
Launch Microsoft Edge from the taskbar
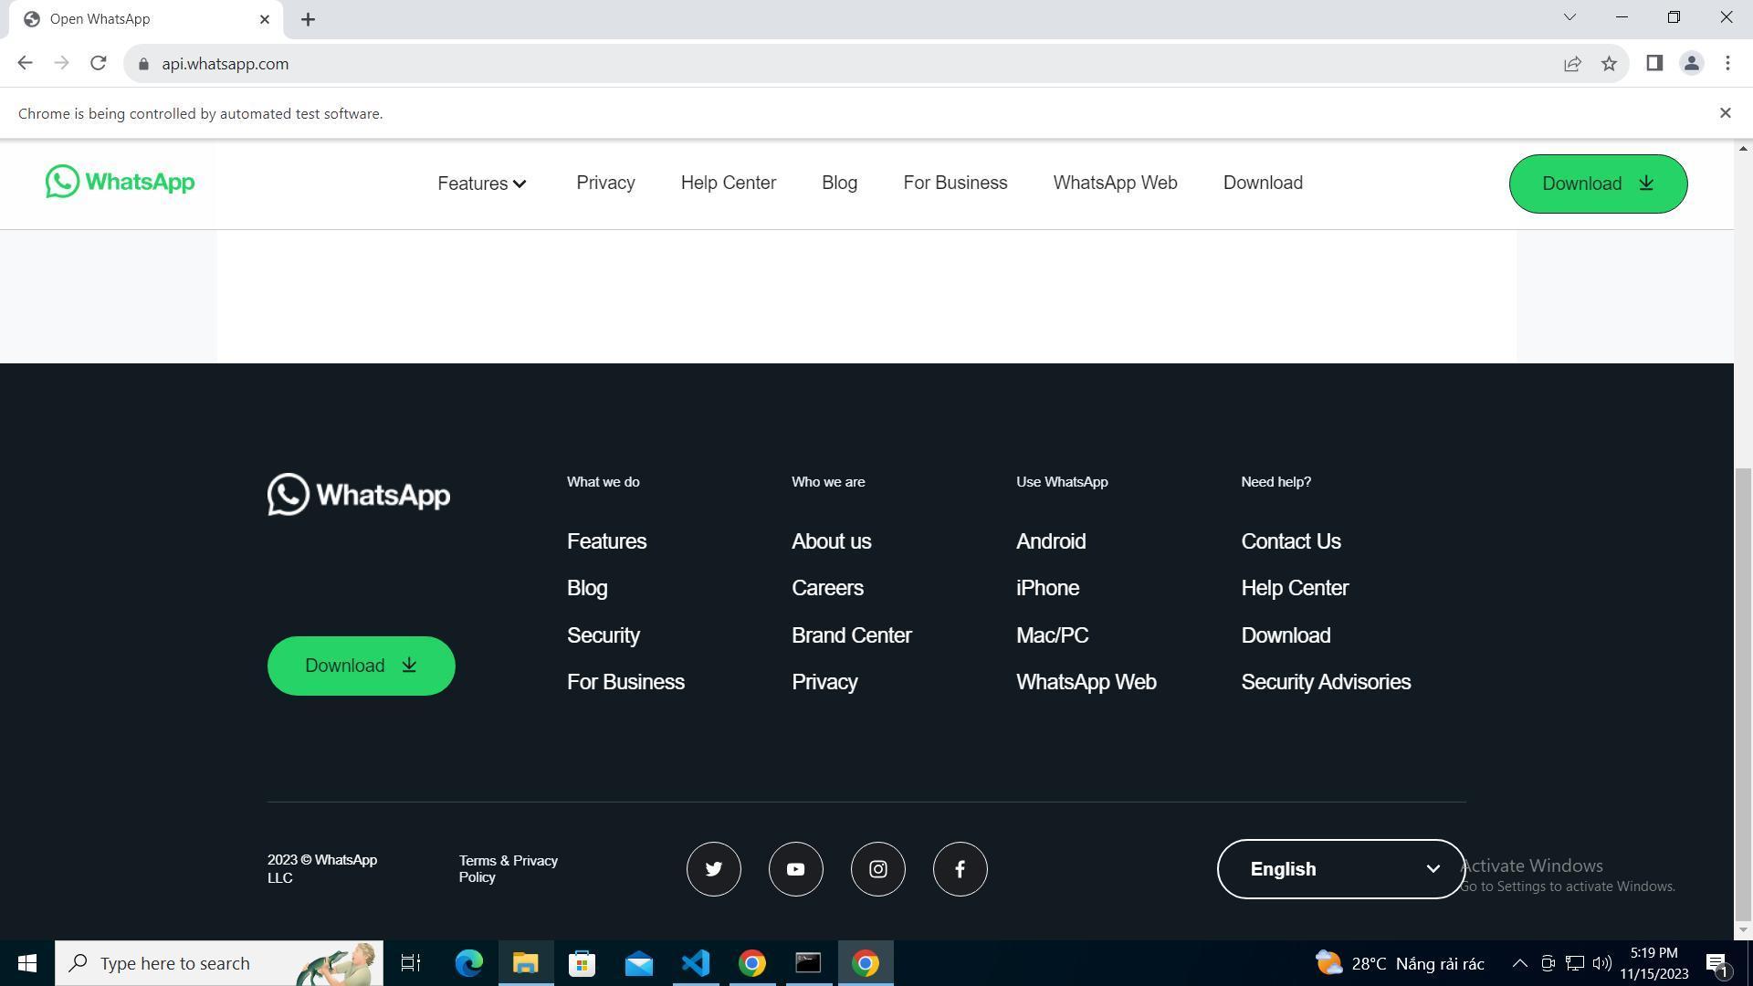[469, 963]
